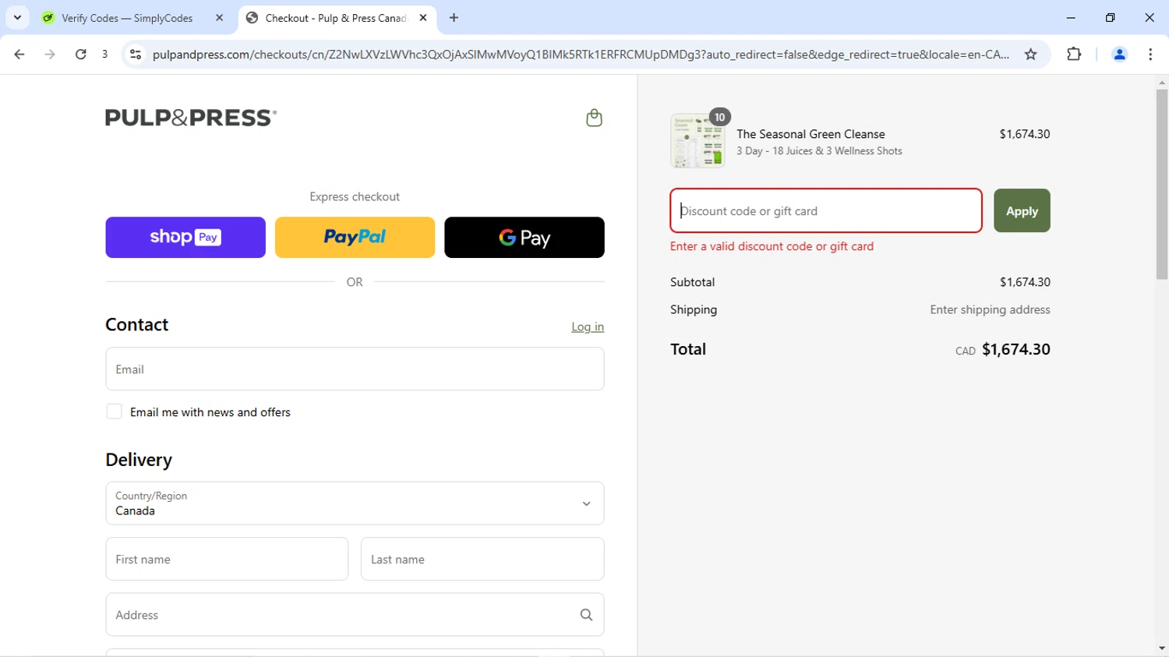The width and height of the screenshot is (1169, 657).
Task: Close the Checkout Pulp & Press tab
Action: click(x=423, y=17)
